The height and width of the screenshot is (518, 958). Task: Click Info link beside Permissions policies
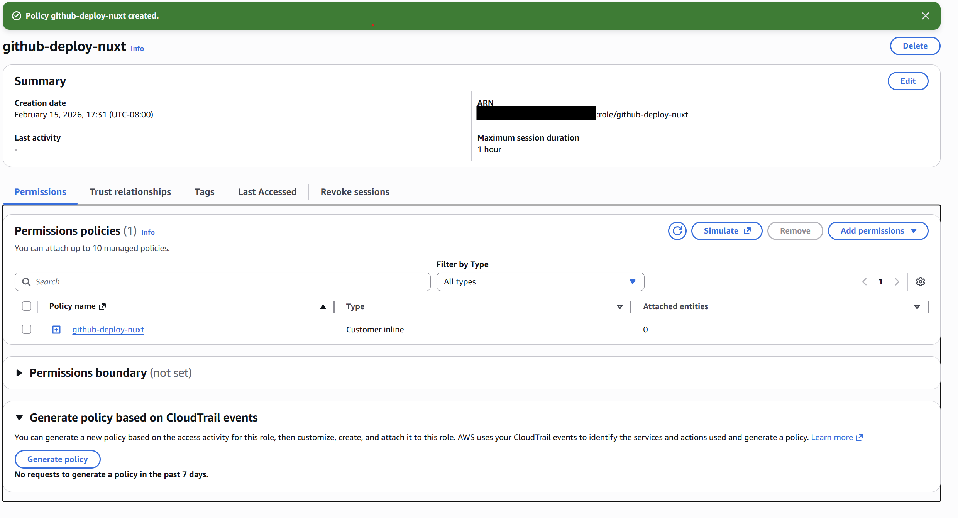(148, 232)
